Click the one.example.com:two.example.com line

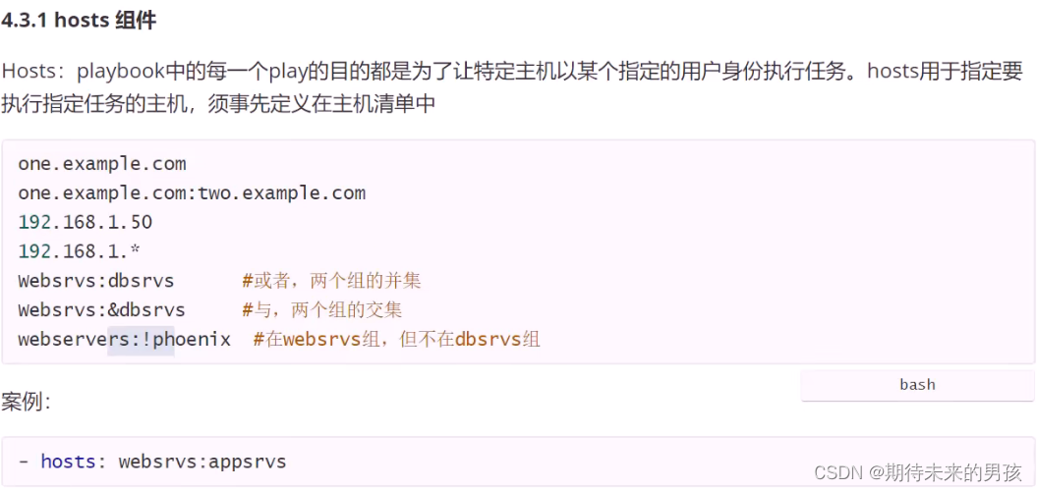click(x=192, y=193)
